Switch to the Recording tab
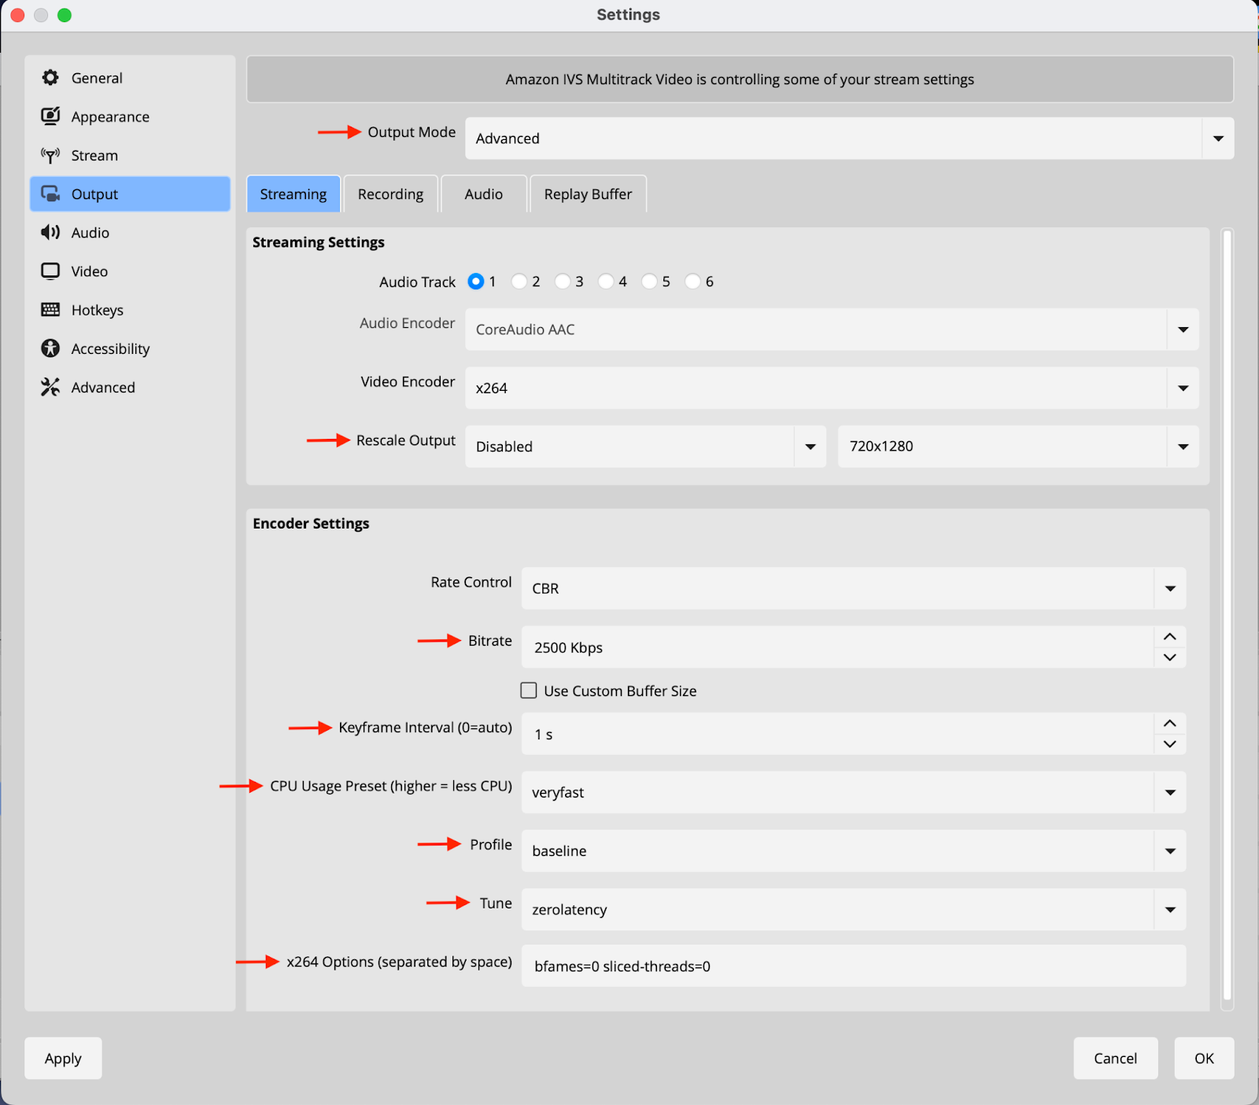1259x1105 pixels. [x=390, y=194]
